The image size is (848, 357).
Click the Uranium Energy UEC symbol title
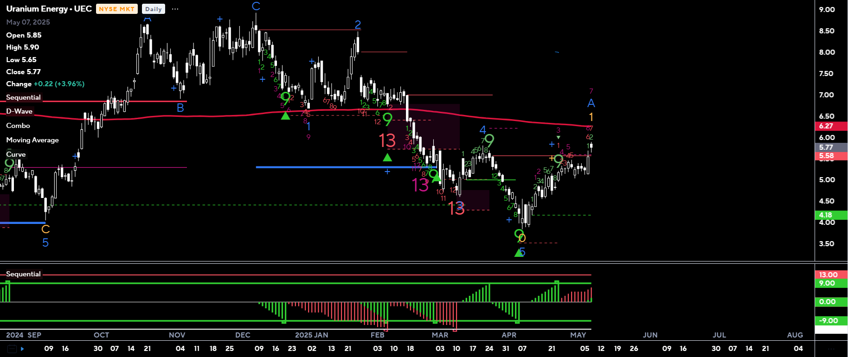click(x=49, y=9)
